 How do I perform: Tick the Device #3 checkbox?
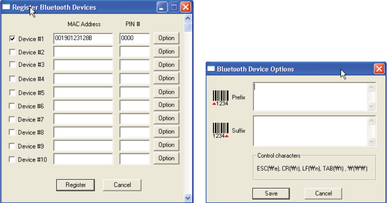point(12,65)
